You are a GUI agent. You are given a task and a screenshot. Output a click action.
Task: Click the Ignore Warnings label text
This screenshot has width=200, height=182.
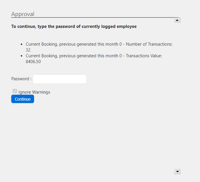[34, 92]
